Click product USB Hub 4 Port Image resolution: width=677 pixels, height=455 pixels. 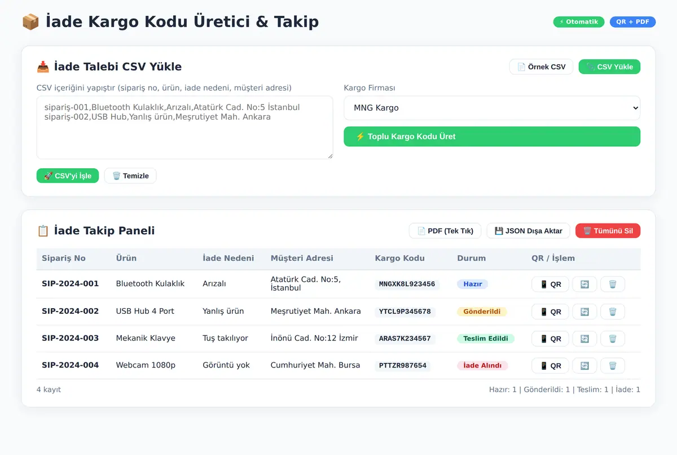145,312
